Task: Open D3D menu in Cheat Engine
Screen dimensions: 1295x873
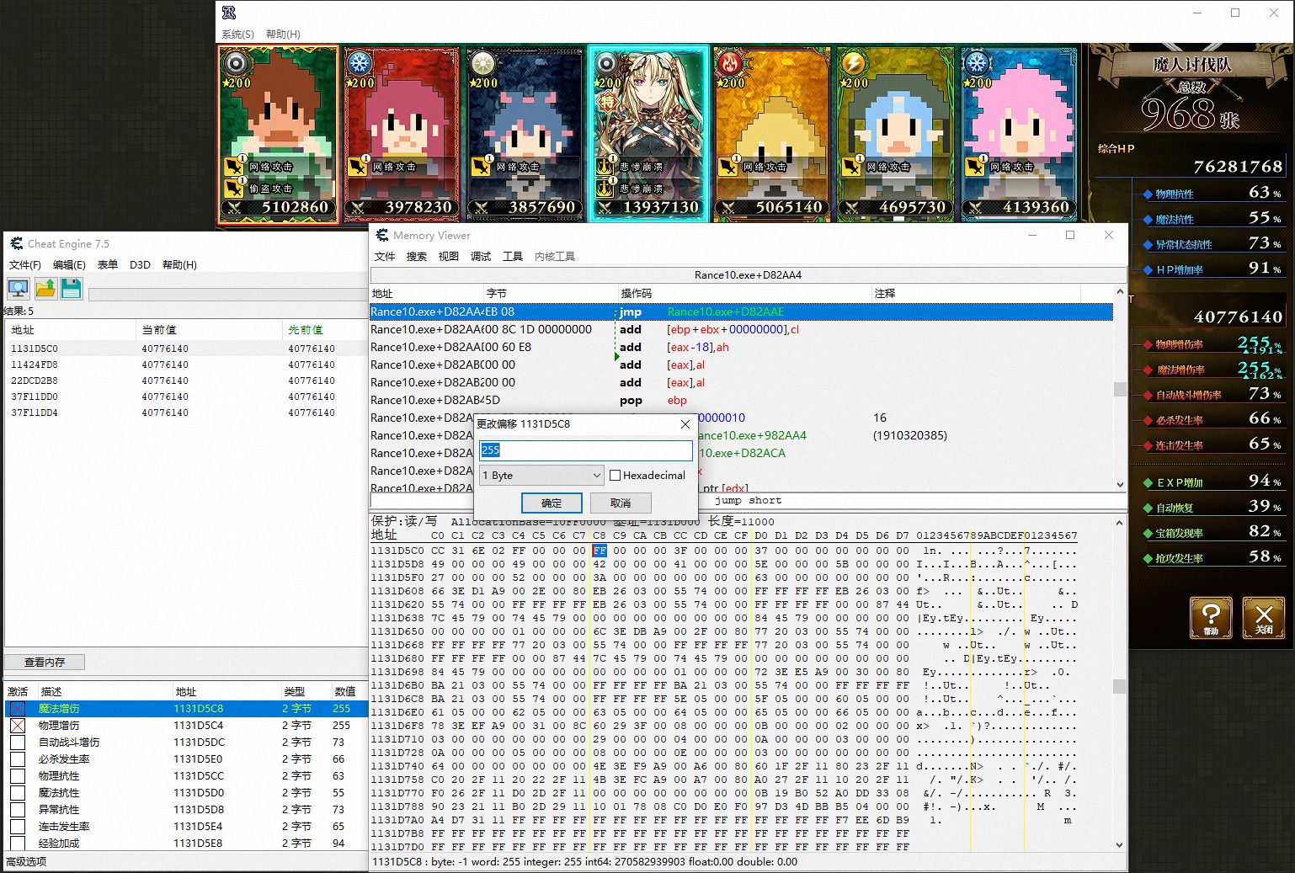Action: 140,264
